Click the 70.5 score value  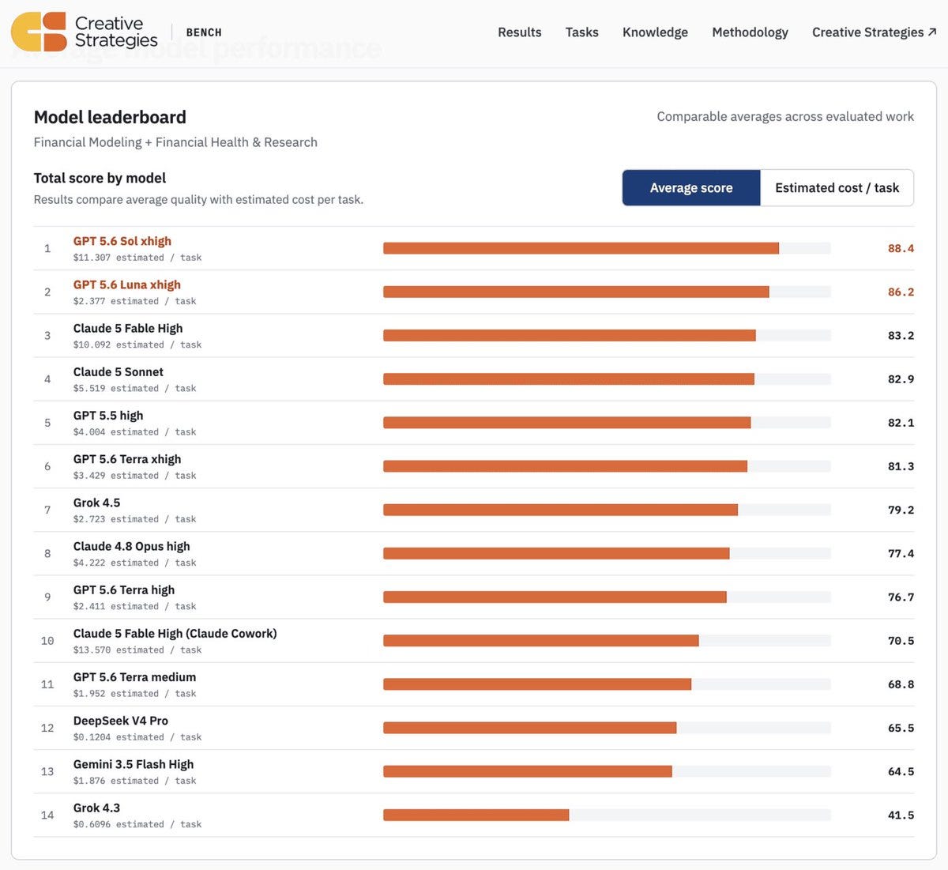point(901,641)
